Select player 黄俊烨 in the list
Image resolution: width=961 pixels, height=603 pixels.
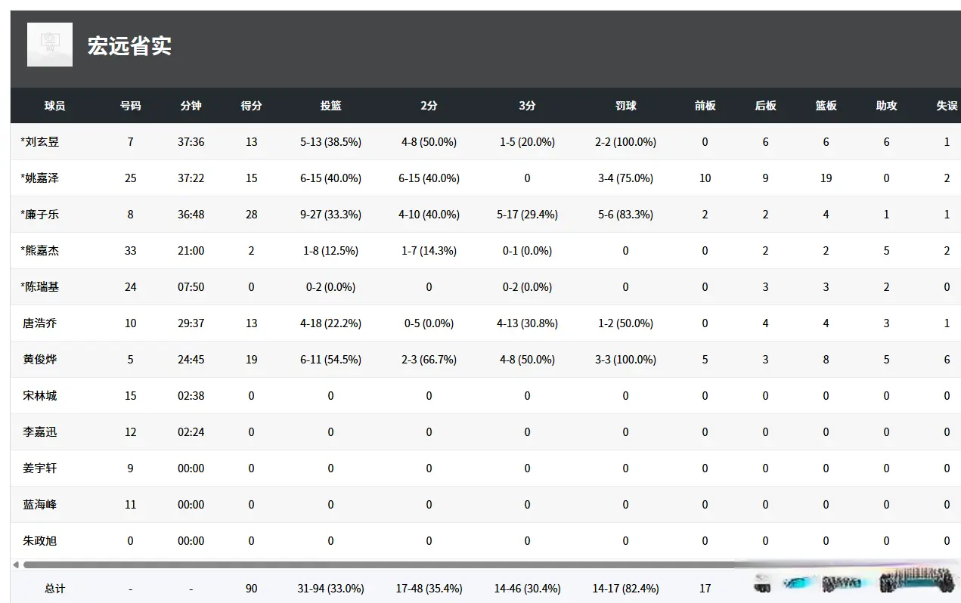(x=40, y=360)
